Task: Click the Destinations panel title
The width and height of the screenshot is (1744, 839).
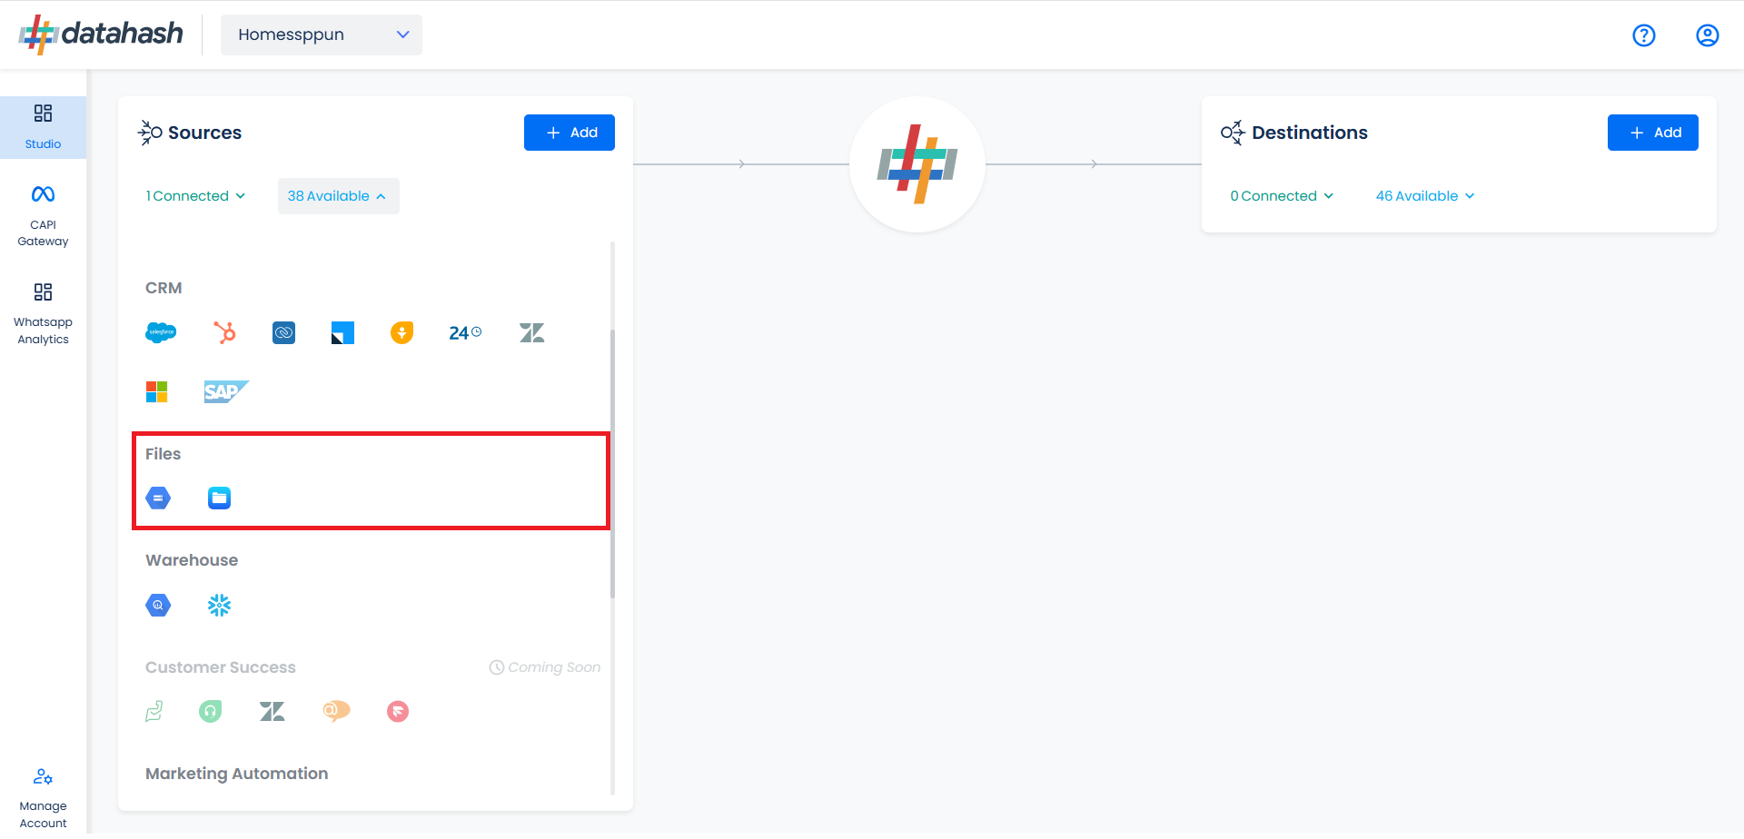Action: tap(1310, 133)
